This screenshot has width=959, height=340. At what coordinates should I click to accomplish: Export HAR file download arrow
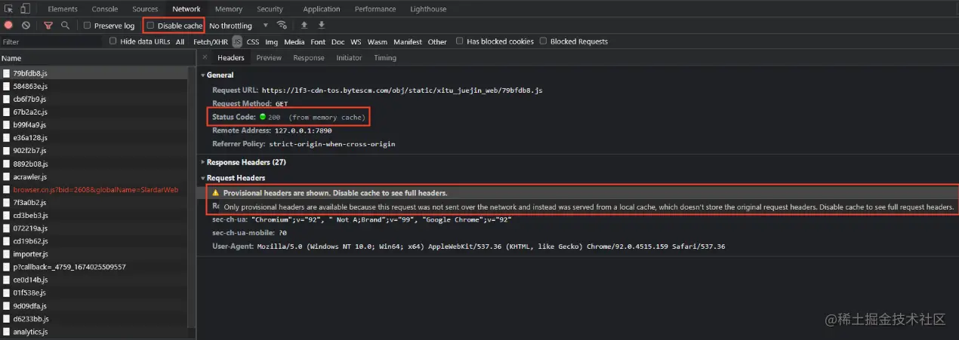(x=321, y=26)
